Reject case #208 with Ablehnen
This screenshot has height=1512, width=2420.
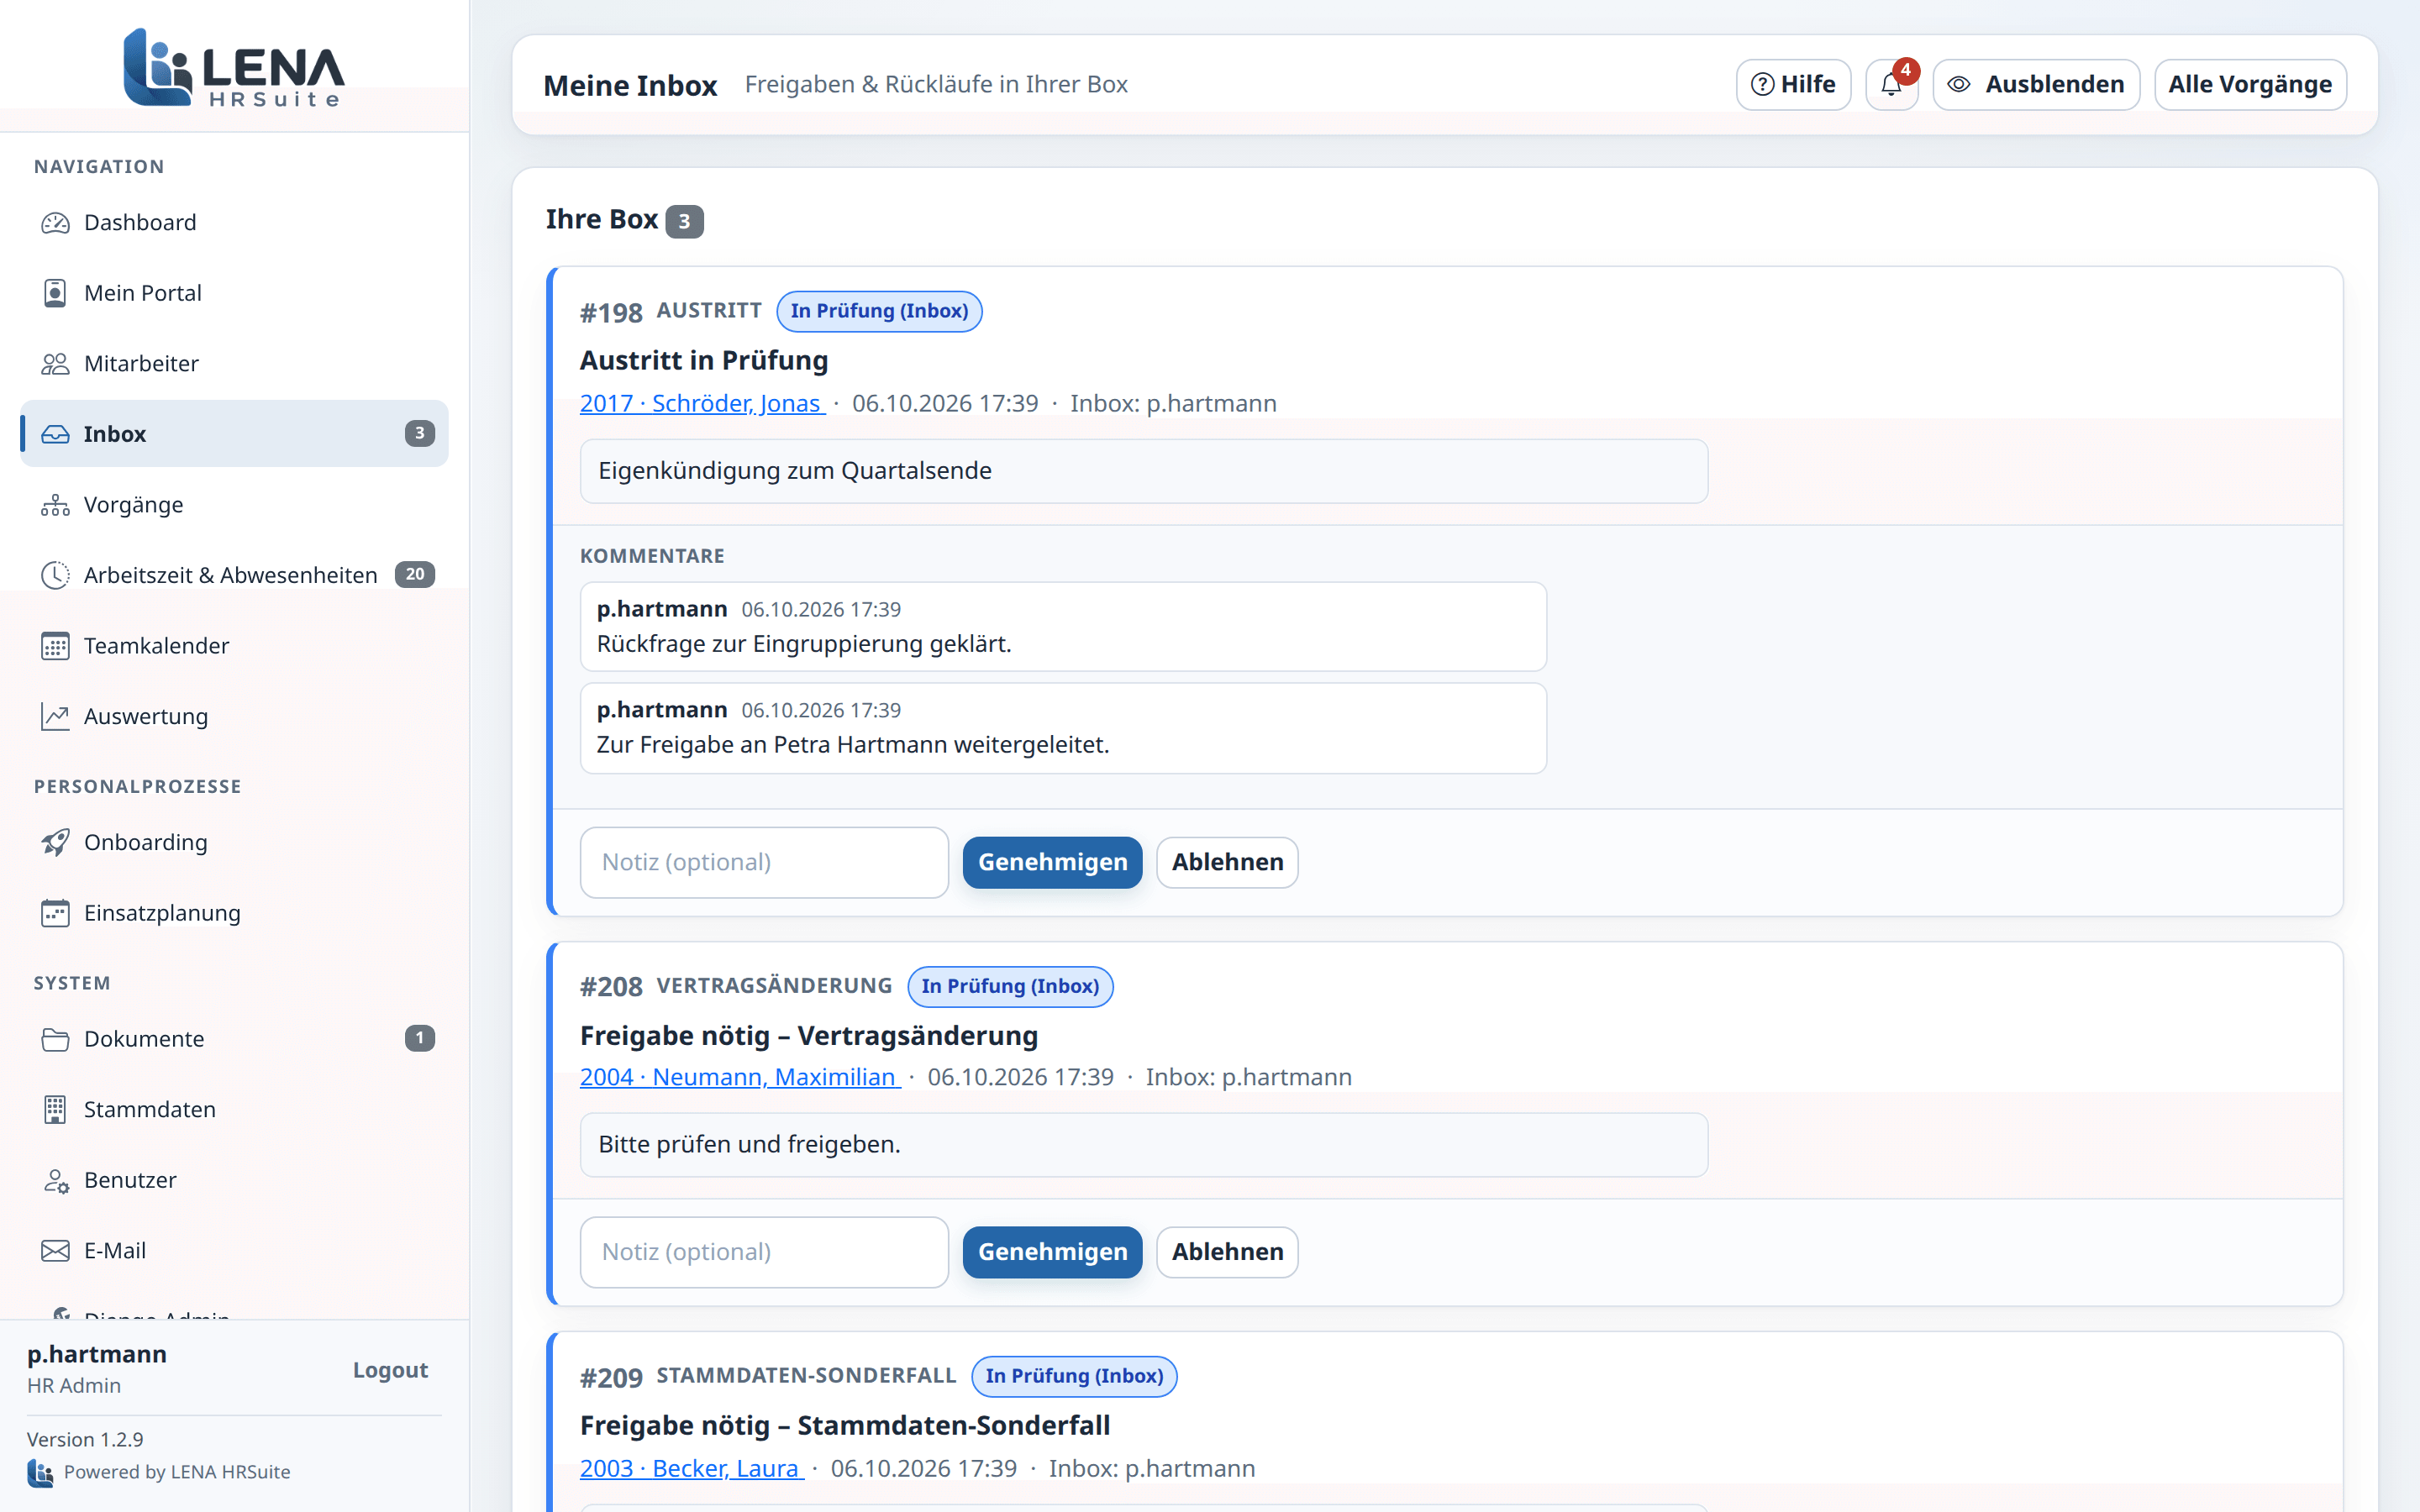pos(1227,1252)
